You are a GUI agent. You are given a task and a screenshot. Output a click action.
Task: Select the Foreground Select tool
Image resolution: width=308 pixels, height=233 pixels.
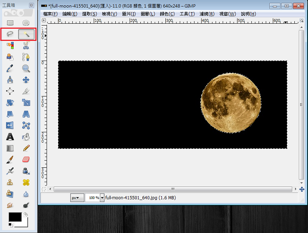tap(10, 57)
